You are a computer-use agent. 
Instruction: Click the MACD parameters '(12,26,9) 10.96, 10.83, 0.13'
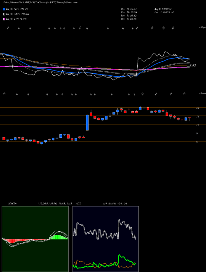coord(55,204)
